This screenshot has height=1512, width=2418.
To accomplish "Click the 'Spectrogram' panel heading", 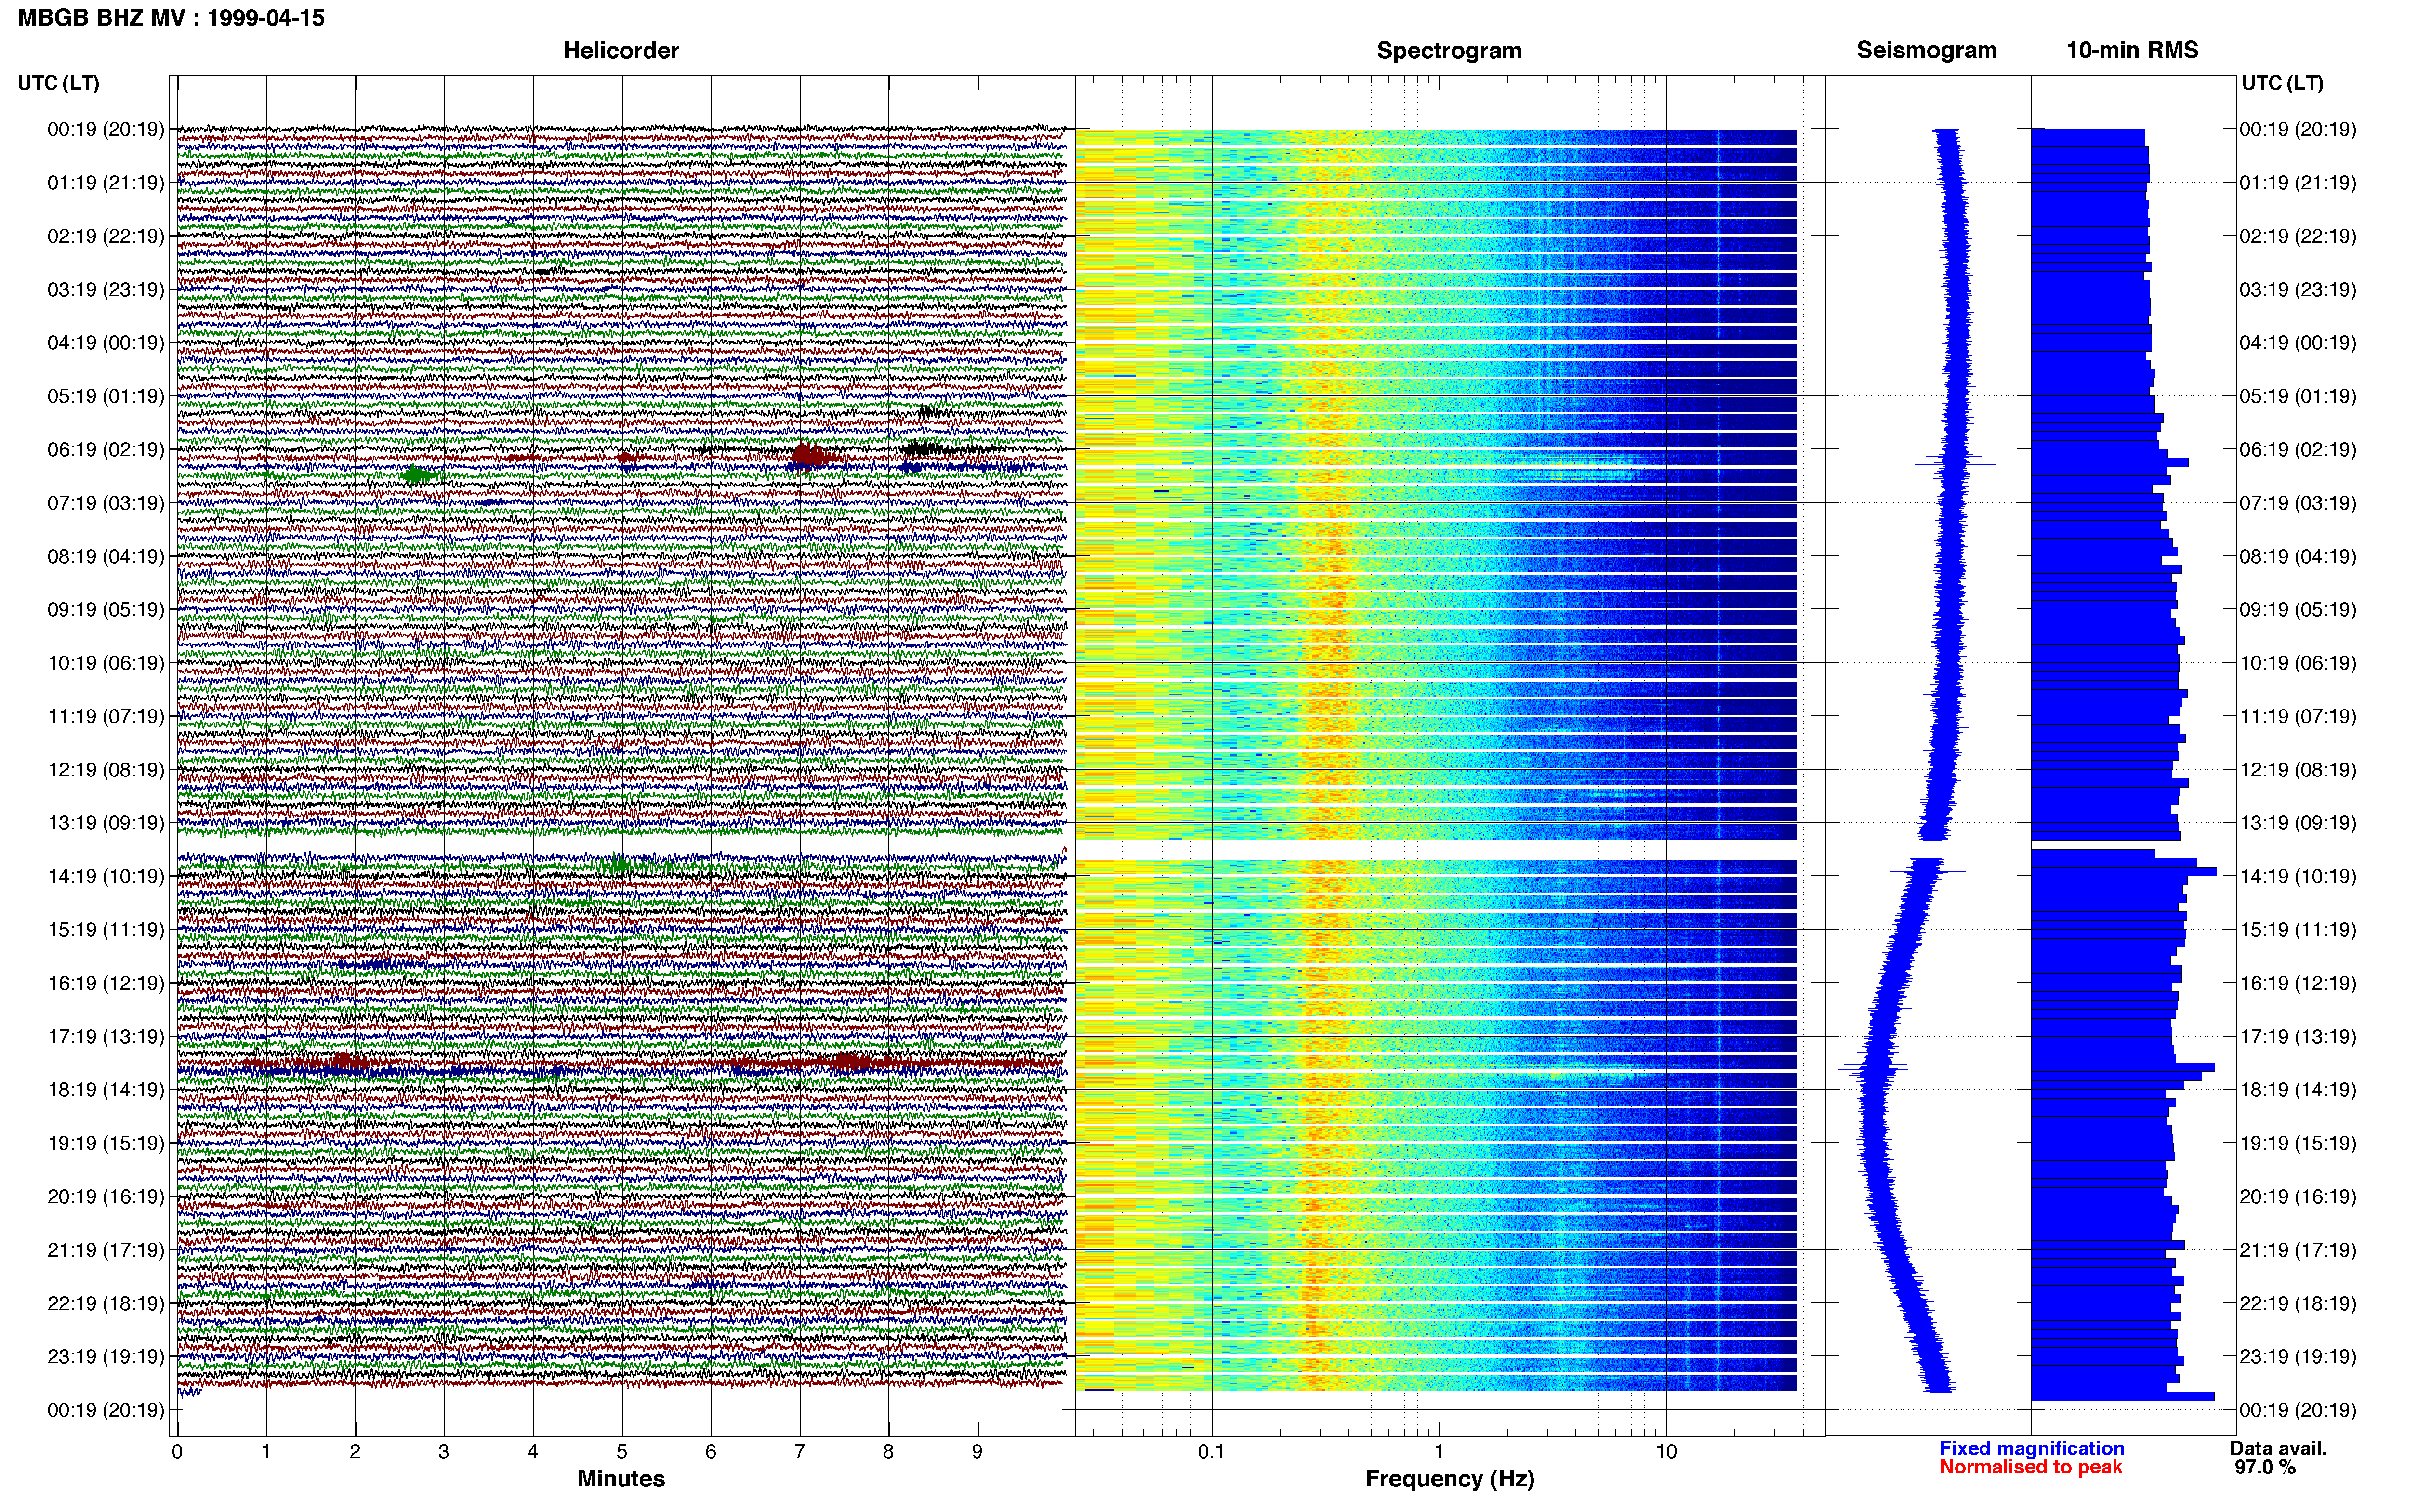I will point(1449,50).
